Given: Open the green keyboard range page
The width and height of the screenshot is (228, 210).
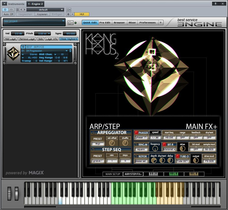Looking at the screenshot, I should click(174, 174).
